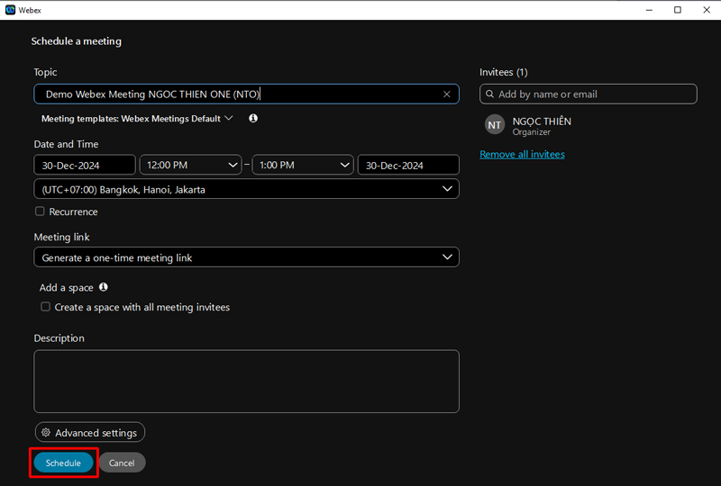This screenshot has height=486, width=721.
Task: Click the Schedule button
Action: point(63,463)
